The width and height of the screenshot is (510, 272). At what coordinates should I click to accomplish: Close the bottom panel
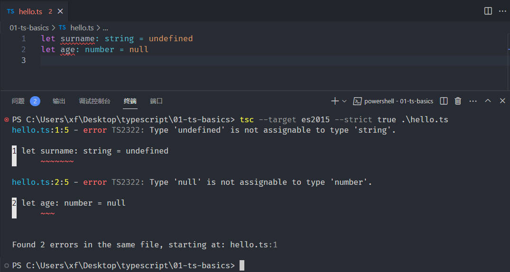(502, 101)
